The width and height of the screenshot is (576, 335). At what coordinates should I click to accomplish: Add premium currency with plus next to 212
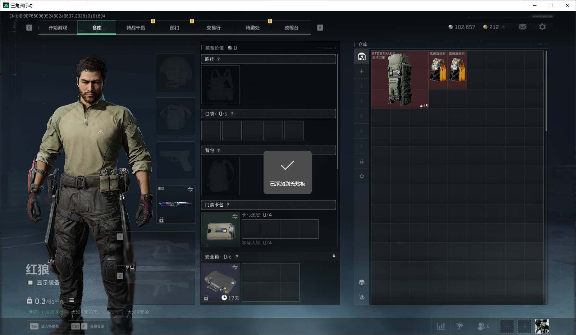503,27
